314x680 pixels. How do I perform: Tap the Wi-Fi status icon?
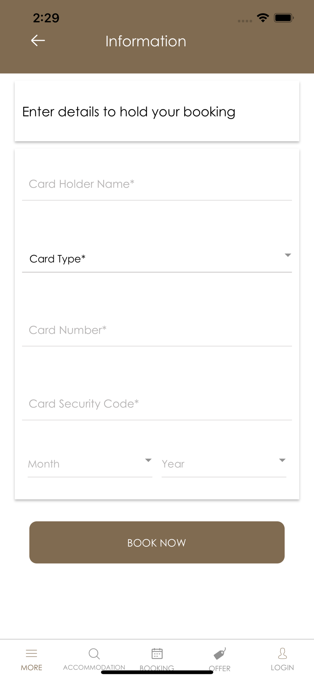[x=263, y=18]
